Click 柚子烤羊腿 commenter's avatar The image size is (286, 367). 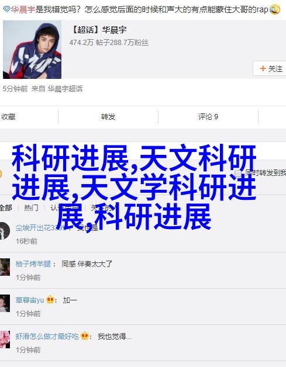point(5,267)
